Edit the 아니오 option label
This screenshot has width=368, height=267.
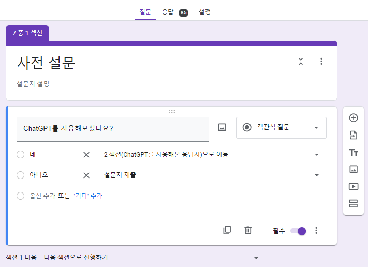tap(39, 175)
